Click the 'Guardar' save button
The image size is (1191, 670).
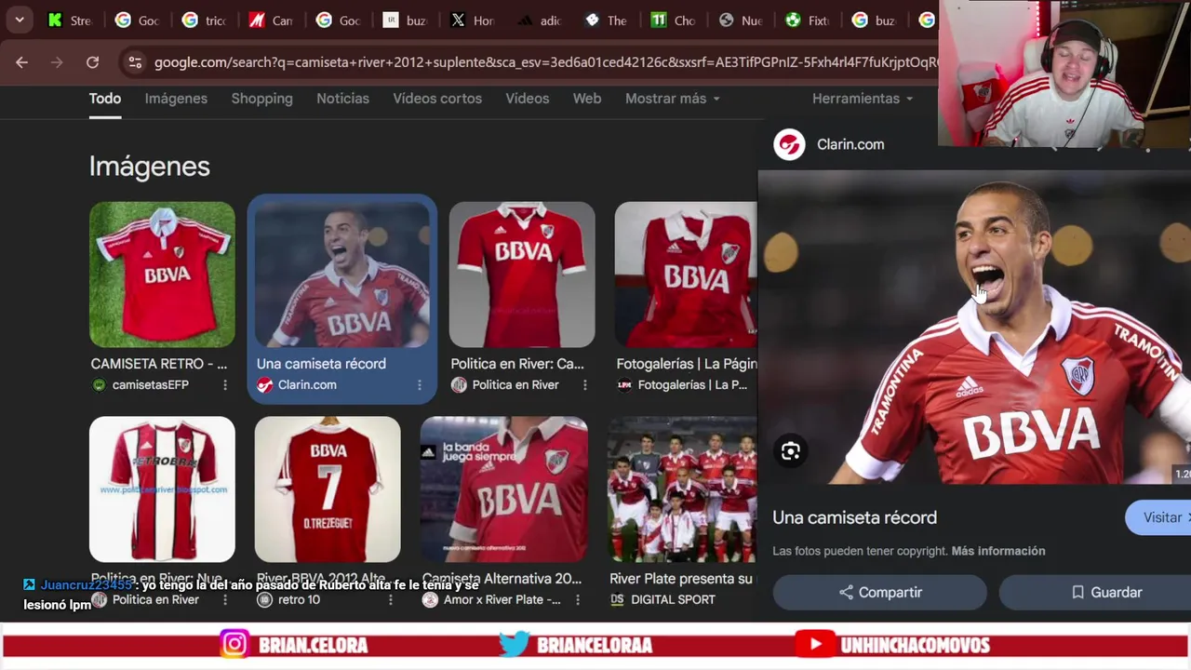pos(1095,592)
